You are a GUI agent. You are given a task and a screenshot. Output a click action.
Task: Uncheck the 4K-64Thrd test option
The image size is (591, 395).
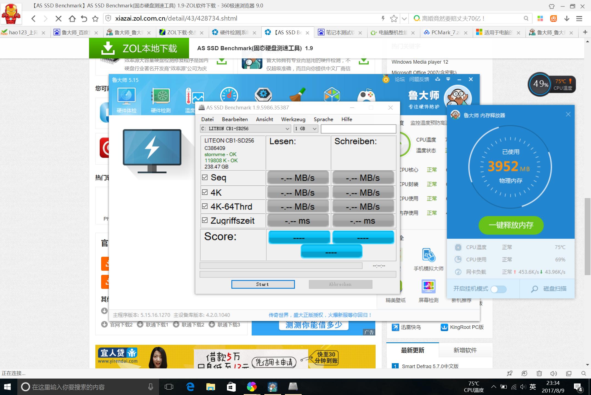click(x=204, y=206)
